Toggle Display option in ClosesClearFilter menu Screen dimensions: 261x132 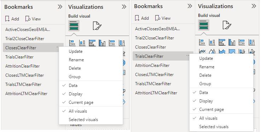point(91,94)
